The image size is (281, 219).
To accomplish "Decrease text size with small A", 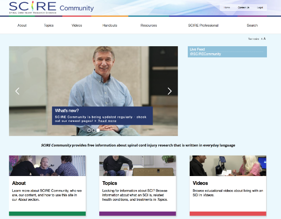I will pyautogui.click(x=262, y=39).
